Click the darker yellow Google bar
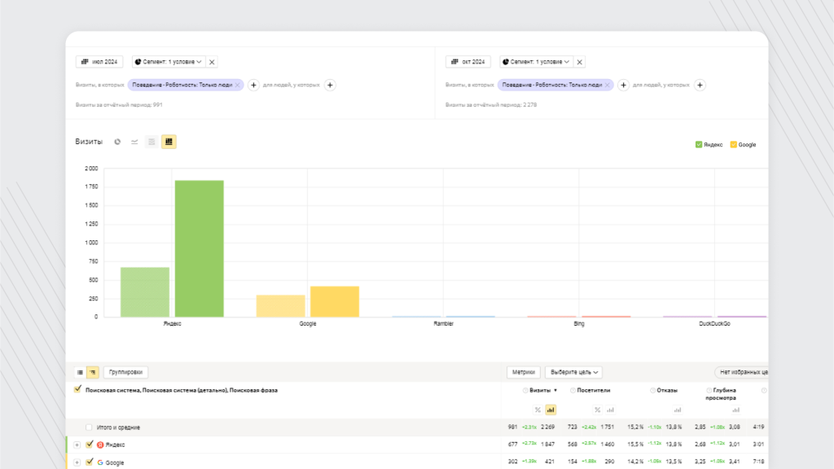The image size is (834, 469). pyautogui.click(x=335, y=301)
